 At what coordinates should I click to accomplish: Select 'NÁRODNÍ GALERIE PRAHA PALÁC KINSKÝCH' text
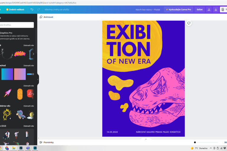(x=158, y=132)
